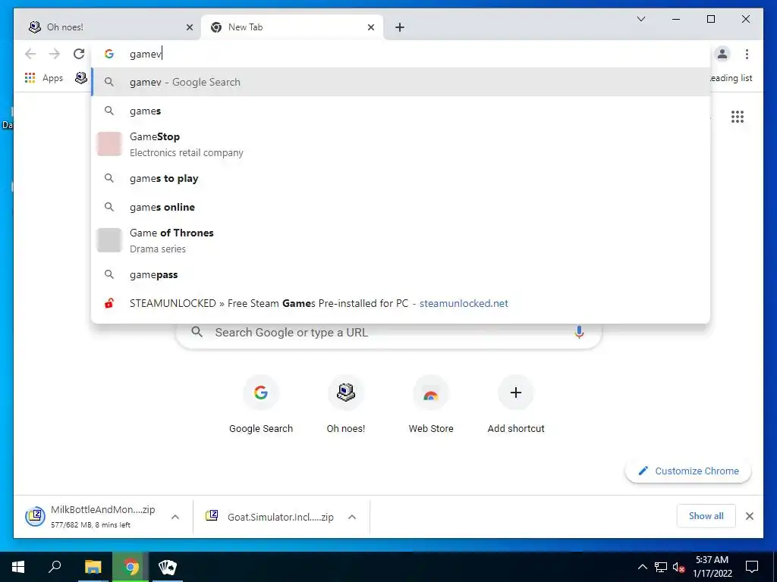Select the New Tab tab

pyautogui.click(x=292, y=27)
